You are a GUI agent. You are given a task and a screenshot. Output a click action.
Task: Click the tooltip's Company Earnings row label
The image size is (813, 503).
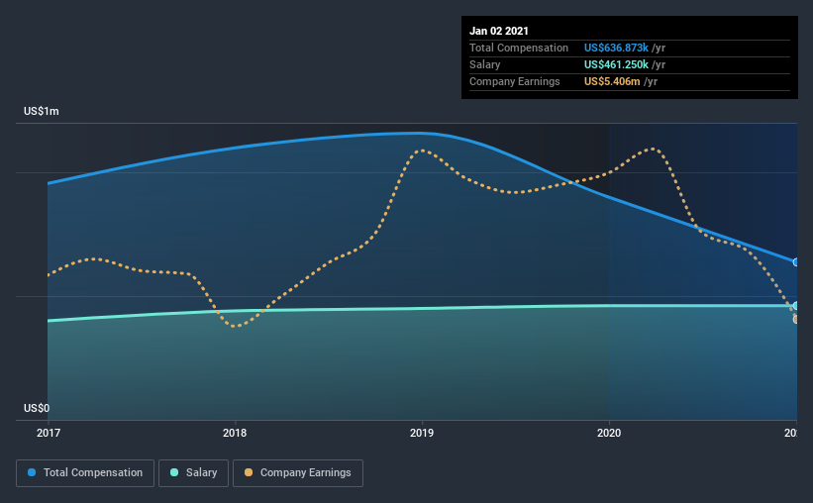(x=514, y=81)
